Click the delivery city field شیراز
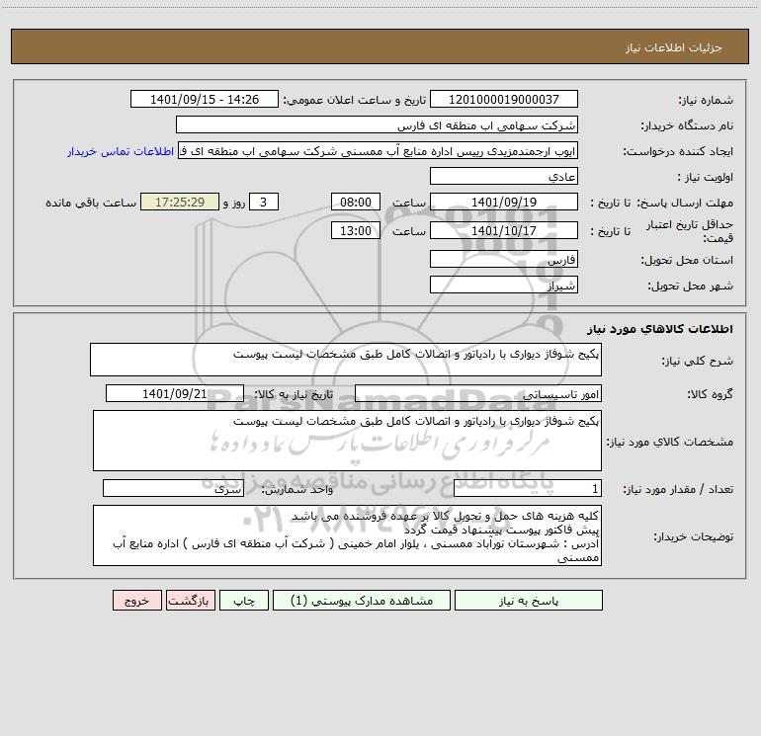Image resolution: width=761 pixels, height=736 pixels. point(504,285)
